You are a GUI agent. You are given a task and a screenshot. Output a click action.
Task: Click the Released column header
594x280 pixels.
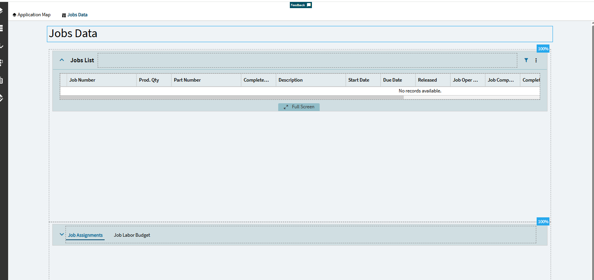[433, 80]
